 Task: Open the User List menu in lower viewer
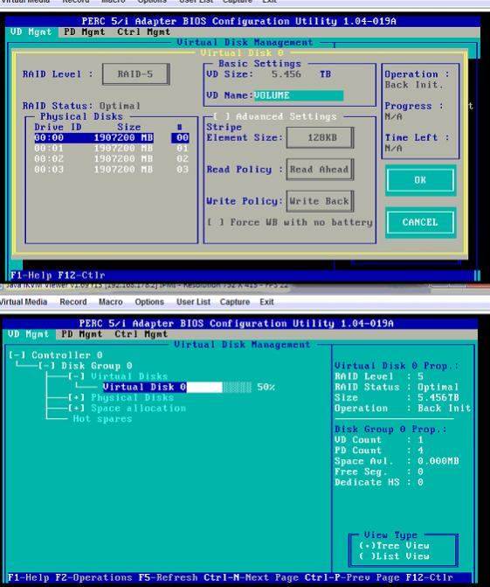[193, 302]
